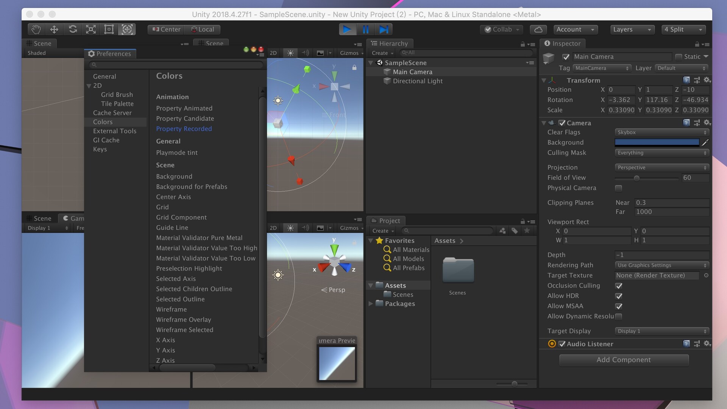The height and width of the screenshot is (409, 727).
Task: Pick Background color with eyedropper
Action: pos(705,142)
